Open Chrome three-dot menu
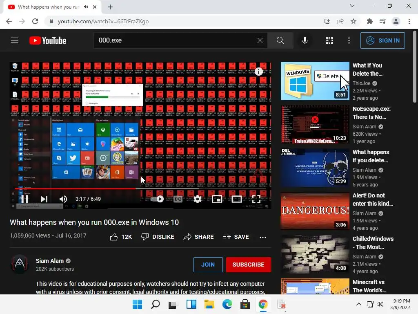The height and width of the screenshot is (314, 418). tap(409, 21)
